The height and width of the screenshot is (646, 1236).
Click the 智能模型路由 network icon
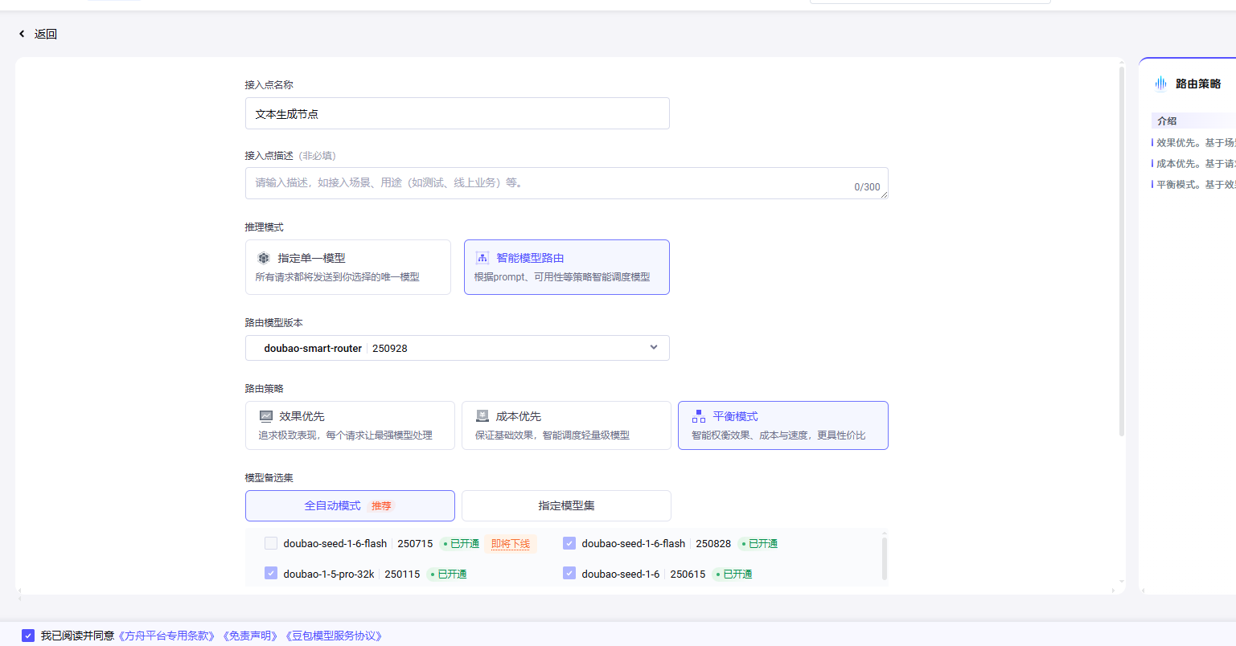pos(482,258)
